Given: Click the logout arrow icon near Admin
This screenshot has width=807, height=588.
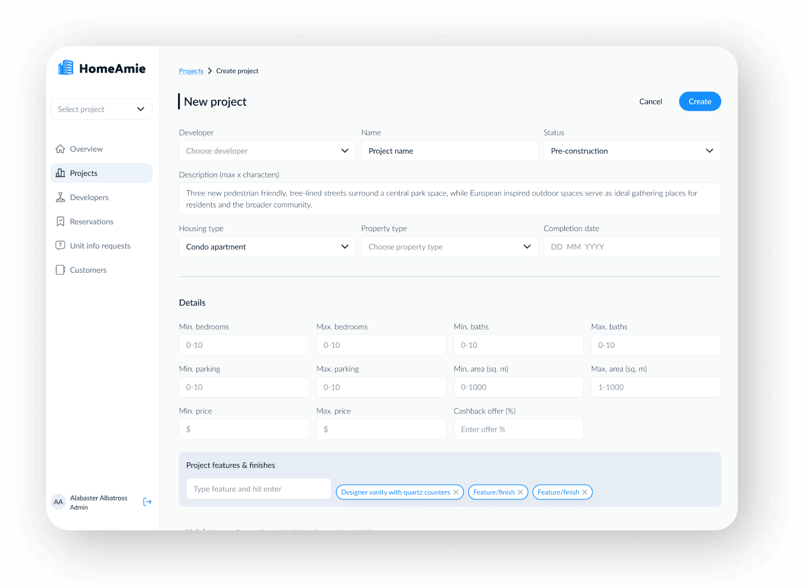Looking at the screenshot, I should pos(148,502).
